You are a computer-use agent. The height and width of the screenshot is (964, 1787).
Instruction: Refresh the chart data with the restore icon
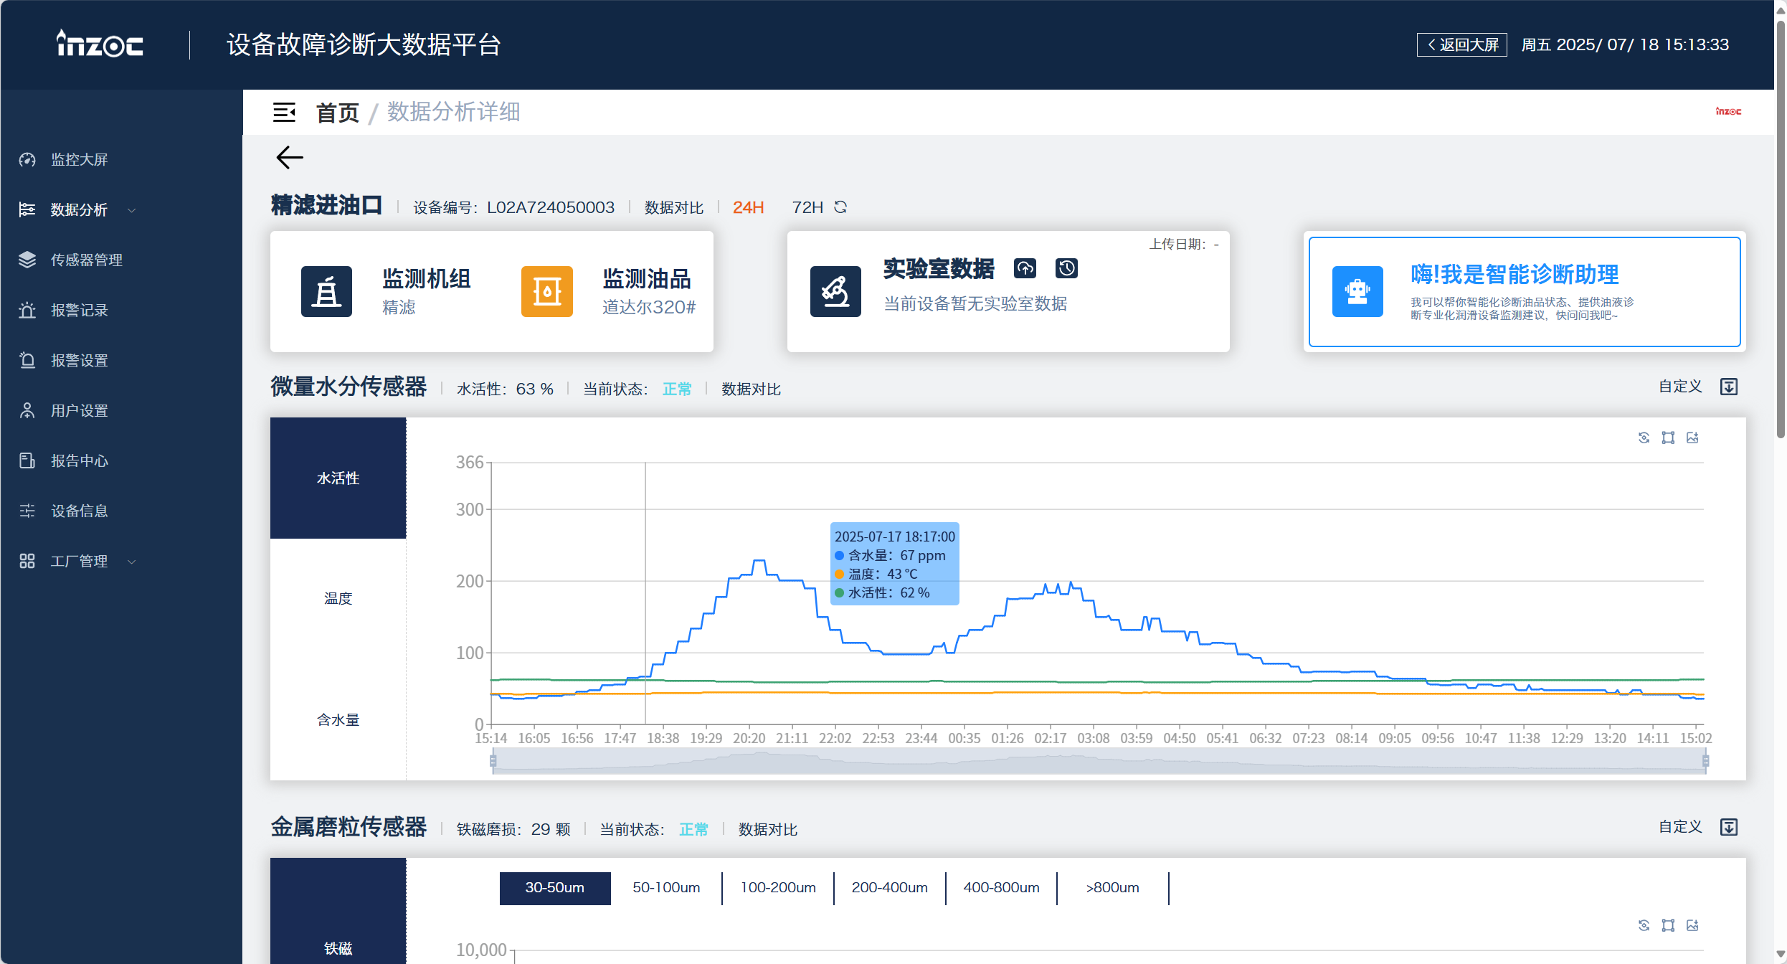click(x=1644, y=438)
